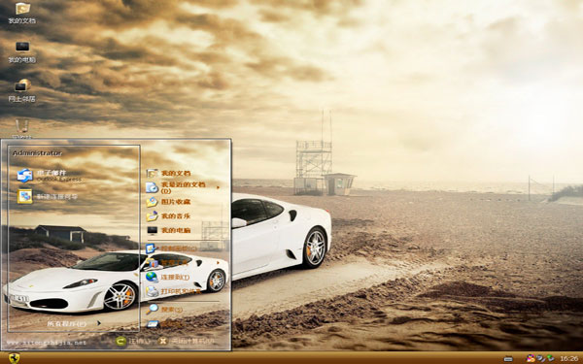Expand 所有程序(P) all programs list
The width and height of the screenshot is (583, 364).
(74, 323)
